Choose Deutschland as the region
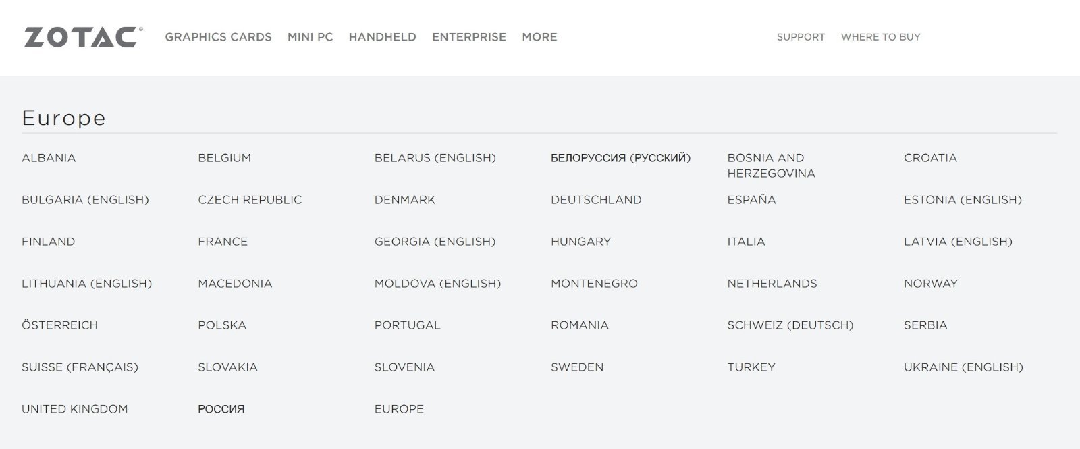This screenshot has height=449, width=1080. pos(596,200)
